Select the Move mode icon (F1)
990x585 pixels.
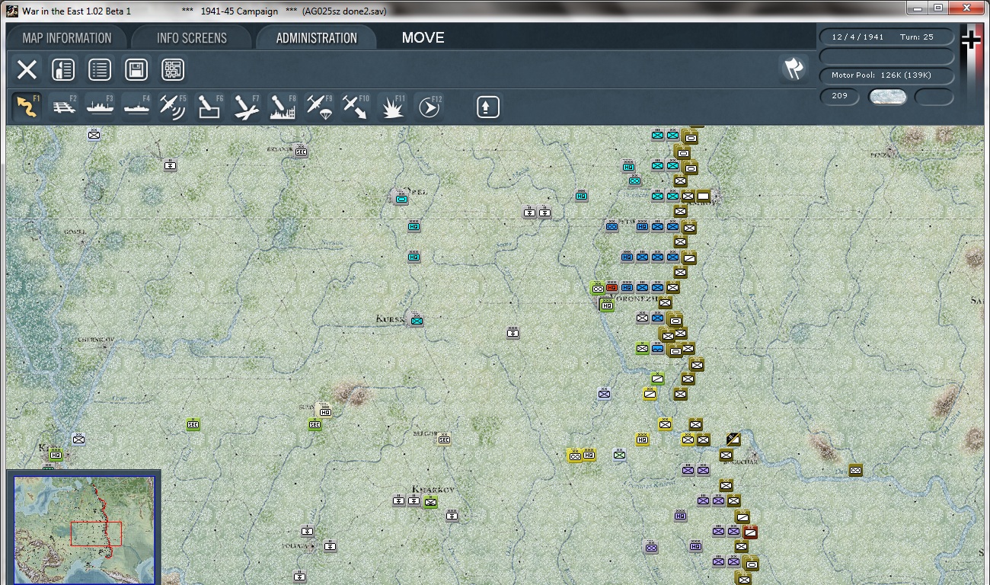[x=27, y=107]
